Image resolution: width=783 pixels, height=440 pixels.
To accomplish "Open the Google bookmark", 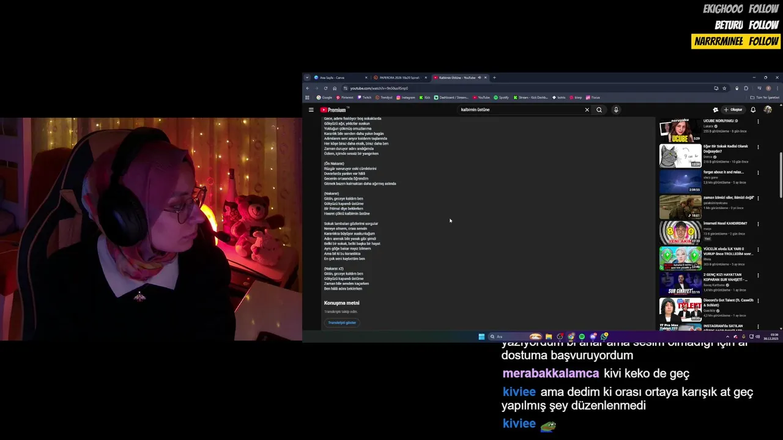I will (x=325, y=97).
